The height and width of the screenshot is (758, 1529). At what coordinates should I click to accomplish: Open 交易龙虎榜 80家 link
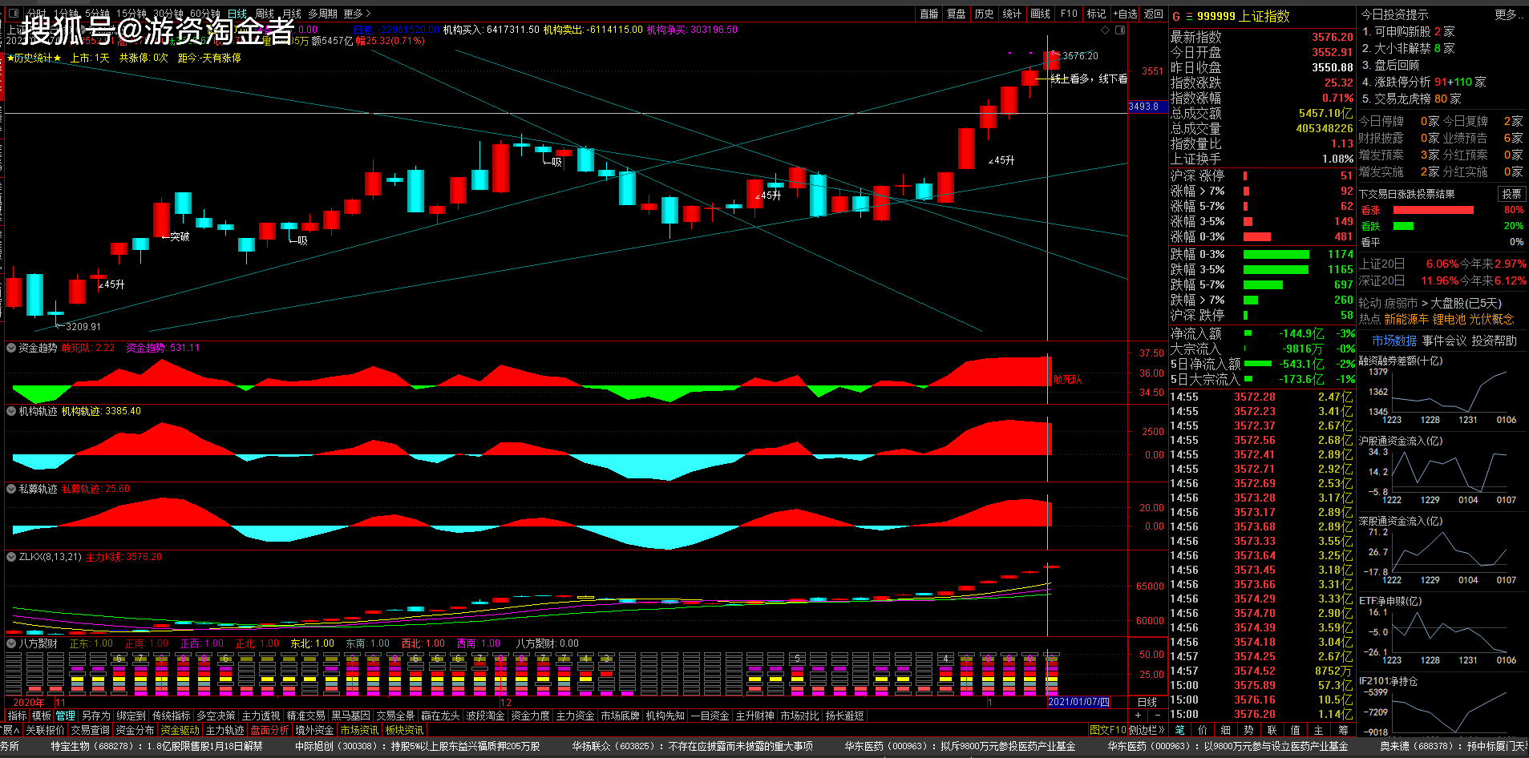click(x=1410, y=99)
